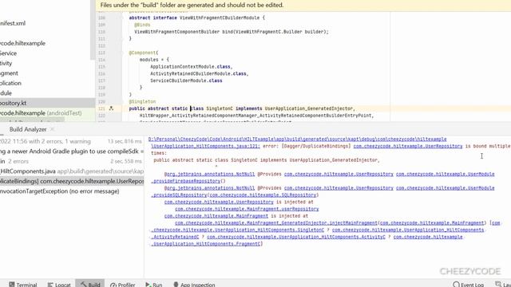The width and height of the screenshot is (511, 287).
Task: Select the build row showing 2 errors, 1 warning
Action: point(72,141)
